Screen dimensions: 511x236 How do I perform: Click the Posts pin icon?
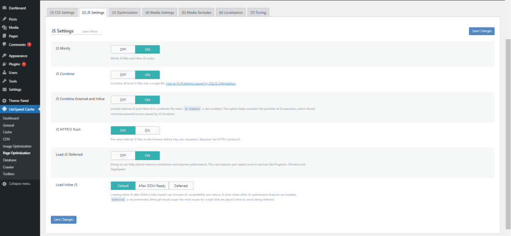[4, 19]
